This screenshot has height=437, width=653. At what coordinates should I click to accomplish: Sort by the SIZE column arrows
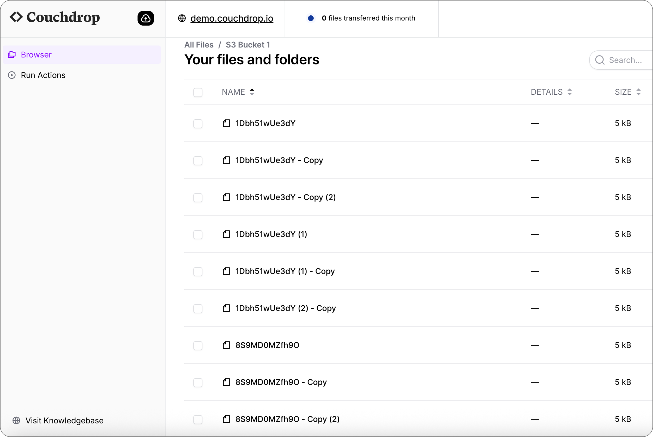pos(638,92)
